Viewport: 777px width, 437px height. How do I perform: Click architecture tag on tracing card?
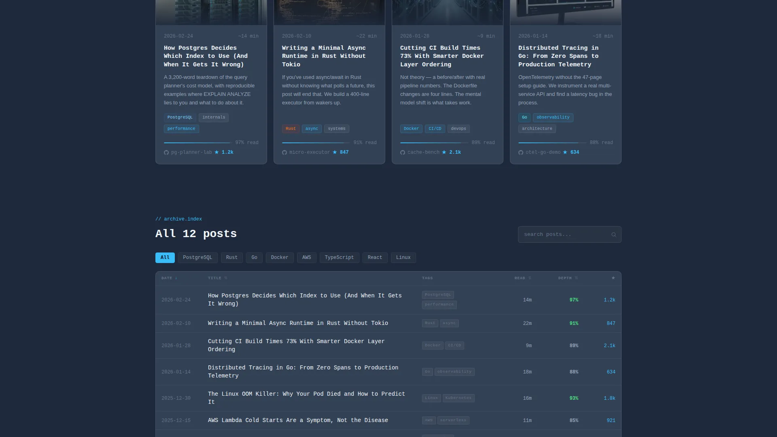[537, 129]
